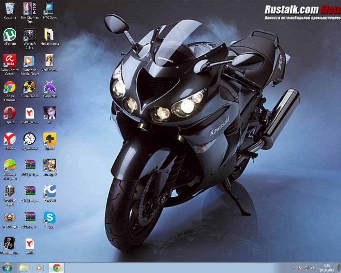
Task: Open Avira Control Center shortcut
Action: [10, 61]
